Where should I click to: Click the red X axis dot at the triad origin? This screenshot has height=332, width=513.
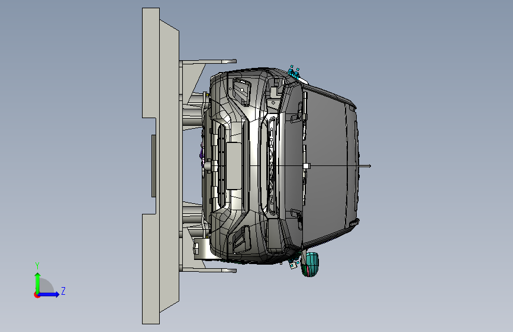click(37, 295)
